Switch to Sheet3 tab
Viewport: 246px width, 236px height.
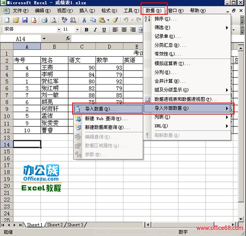(75, 225)
